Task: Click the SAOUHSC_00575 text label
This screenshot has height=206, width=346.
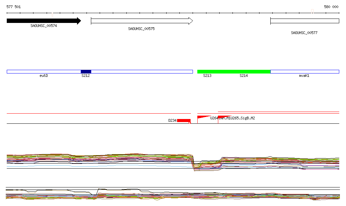Action: click(x=141, y=29)
